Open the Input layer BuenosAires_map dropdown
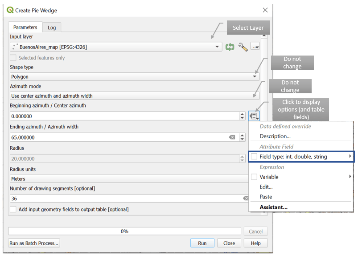Screen dimensions: 358x255 tap(116, 47)
